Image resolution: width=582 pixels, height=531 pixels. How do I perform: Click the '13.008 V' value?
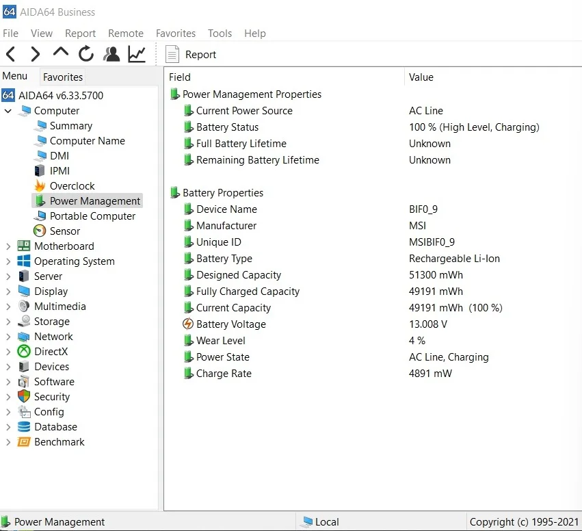tap(428, 324)
